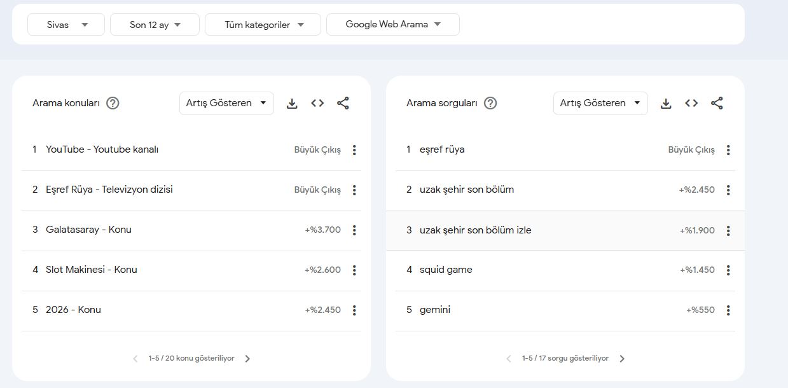788x388 pixels.
Task: Click embed code icon in Arama sorguları
Action: 691,103
